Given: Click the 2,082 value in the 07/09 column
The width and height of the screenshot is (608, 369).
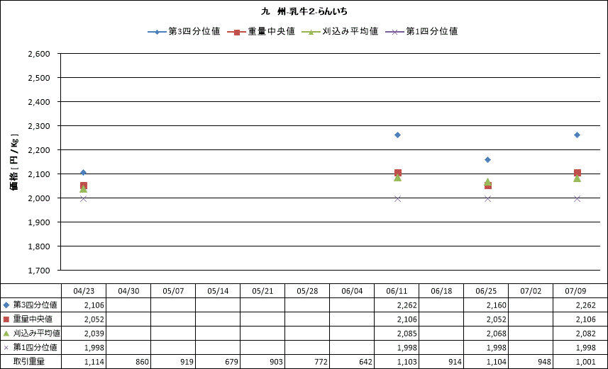Looking at the screenshot, I should coord(586,334).
